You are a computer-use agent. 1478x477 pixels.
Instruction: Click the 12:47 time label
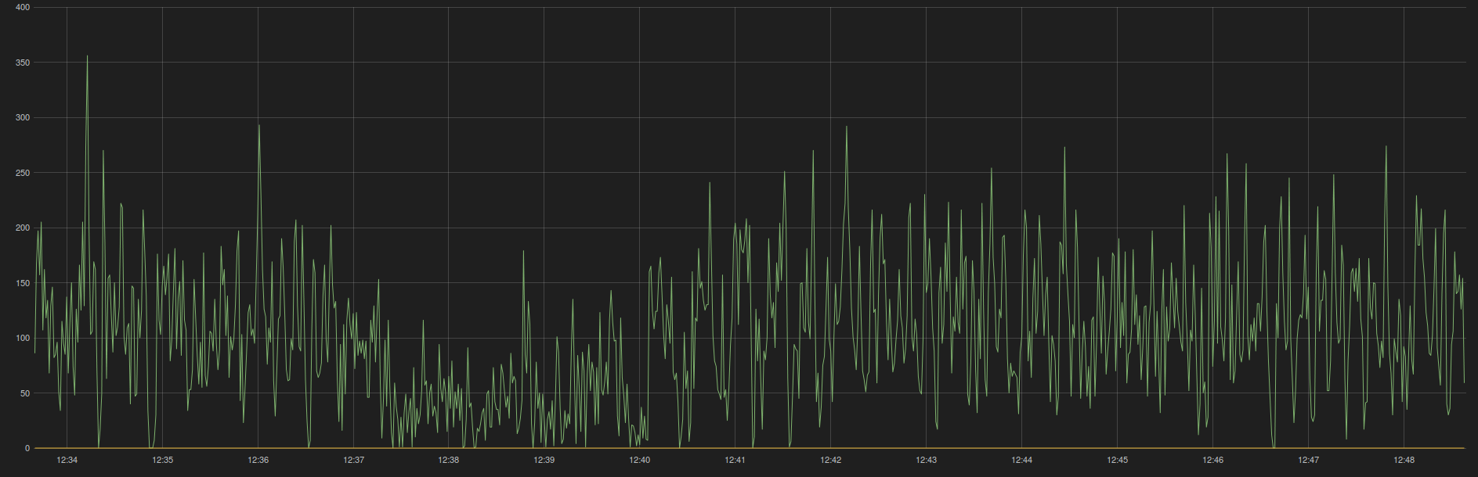1309,460
